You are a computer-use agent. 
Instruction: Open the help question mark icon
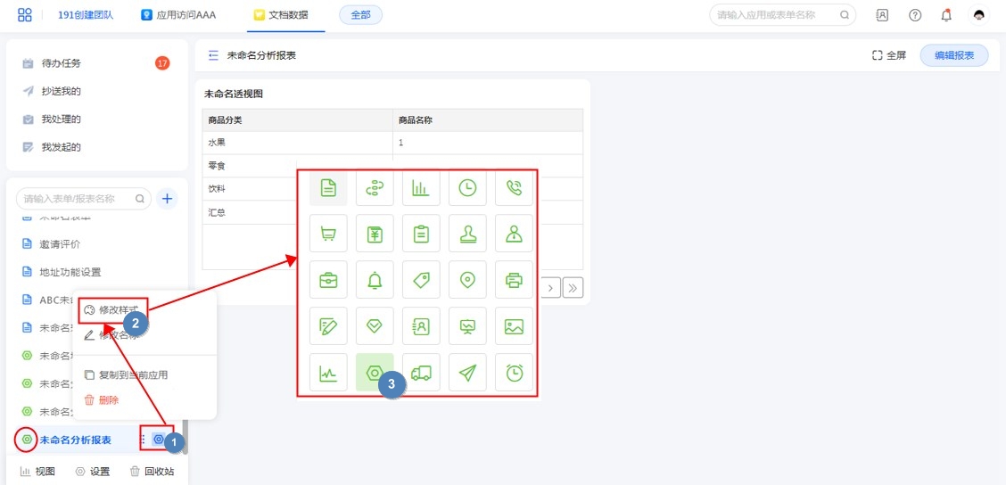[x=914, y=15]
